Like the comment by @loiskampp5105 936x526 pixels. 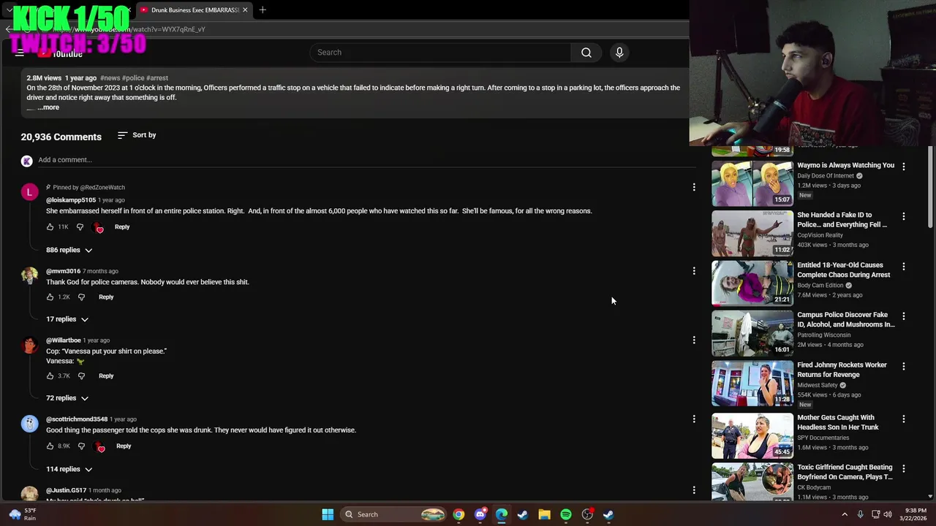tap(50, 227)
